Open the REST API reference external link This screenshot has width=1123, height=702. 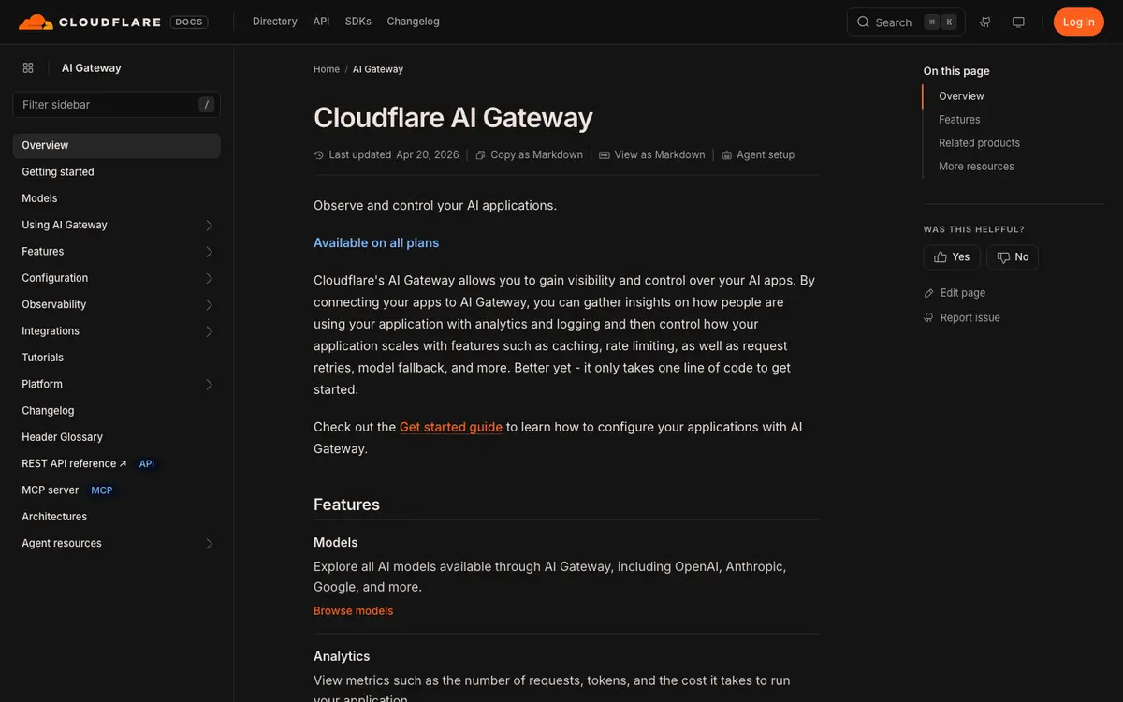74,463
